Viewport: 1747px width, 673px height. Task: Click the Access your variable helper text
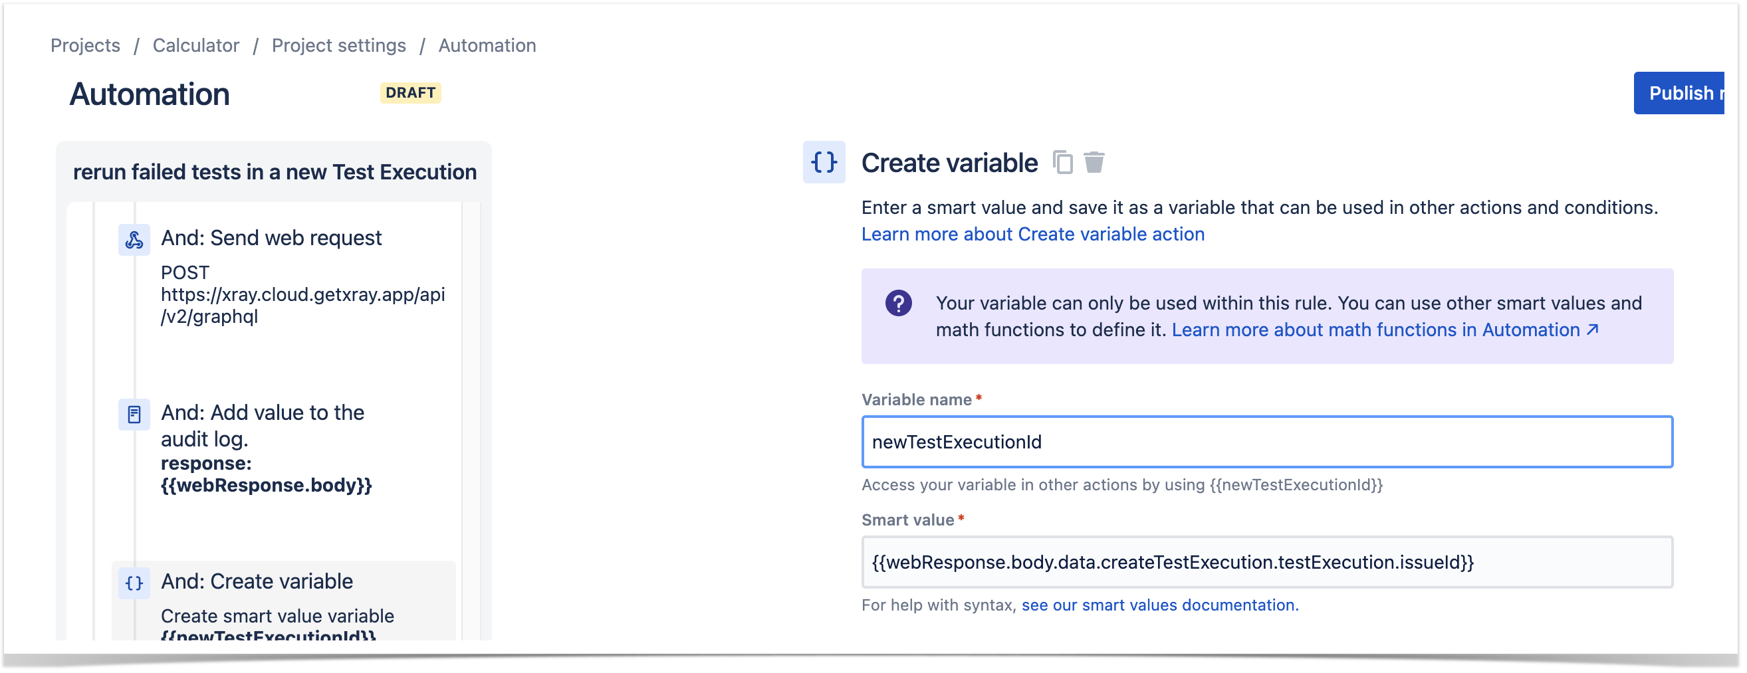click(x=1123, y=486)
